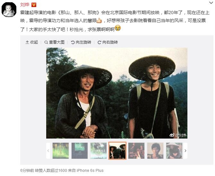Select the first green poster thumbnail
This screenshot has height=176, width=215.
click(61, 151)
